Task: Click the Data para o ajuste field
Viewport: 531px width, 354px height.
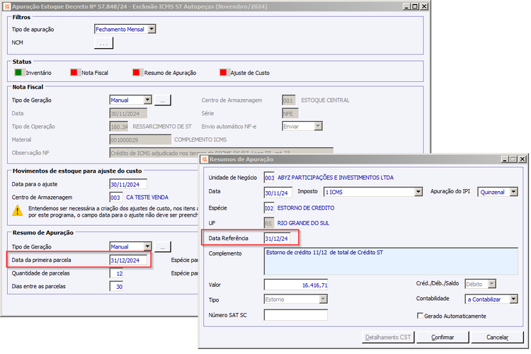Action: [128, 184]
